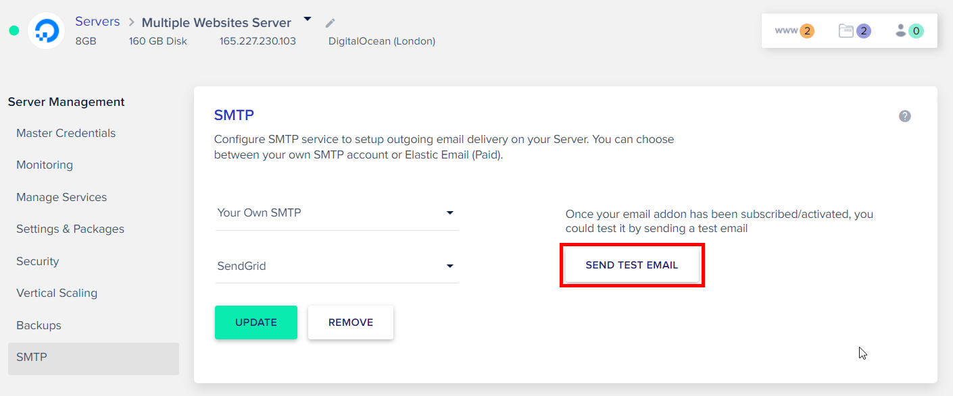953x396 pixels.
Task: Open the www applications count icon
Action: click(x=794, y=30)
